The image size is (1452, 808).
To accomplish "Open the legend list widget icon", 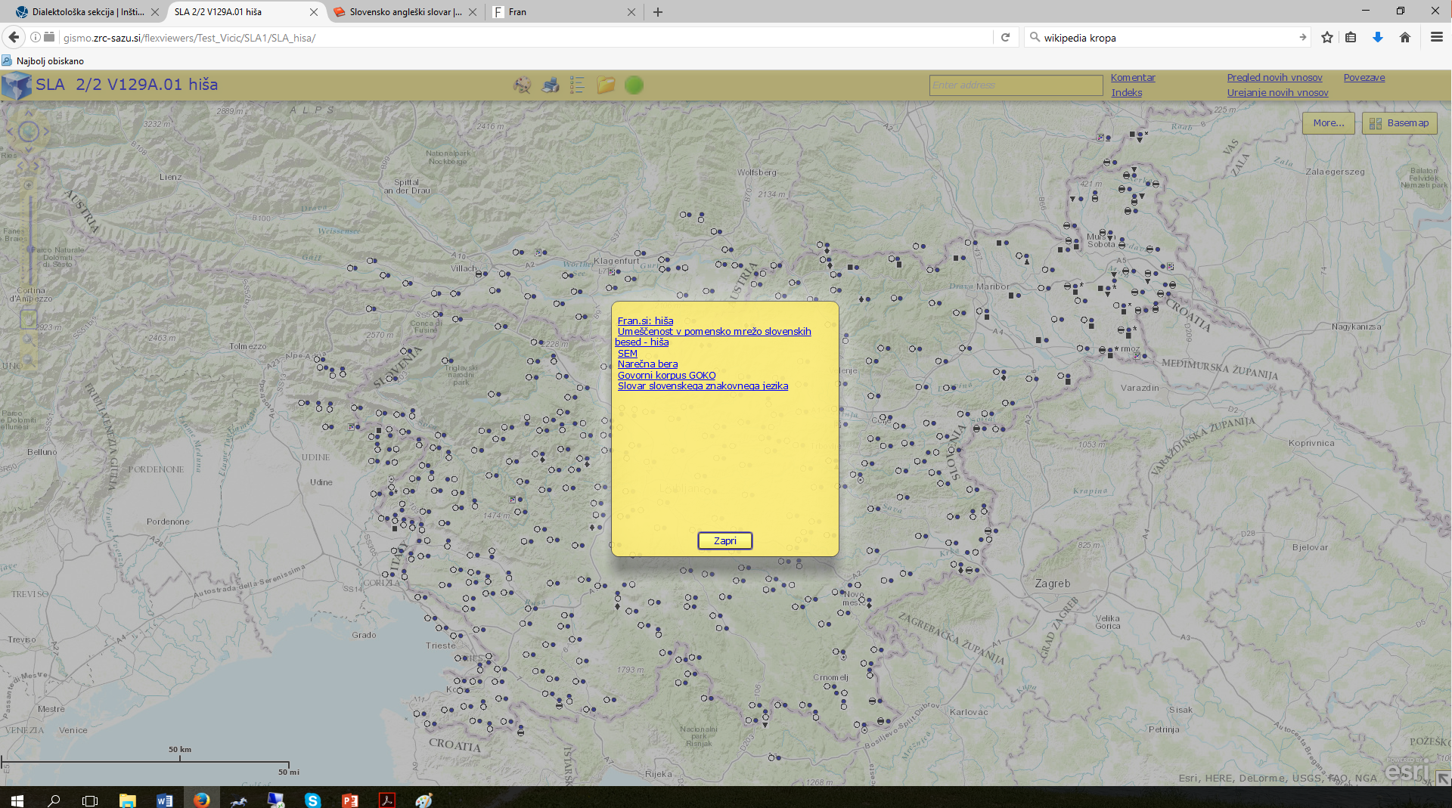I will (577, 85).
